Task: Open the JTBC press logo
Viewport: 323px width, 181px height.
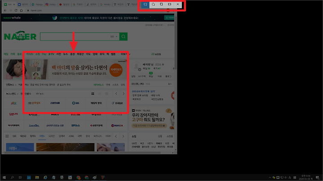Action: click(13, 103)
